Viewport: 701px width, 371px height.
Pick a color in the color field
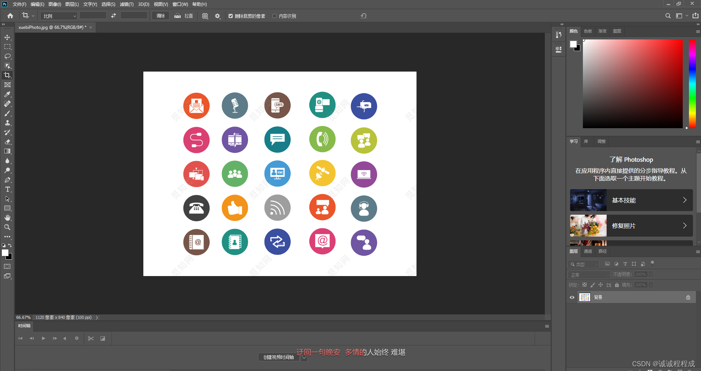click(633, 84)
